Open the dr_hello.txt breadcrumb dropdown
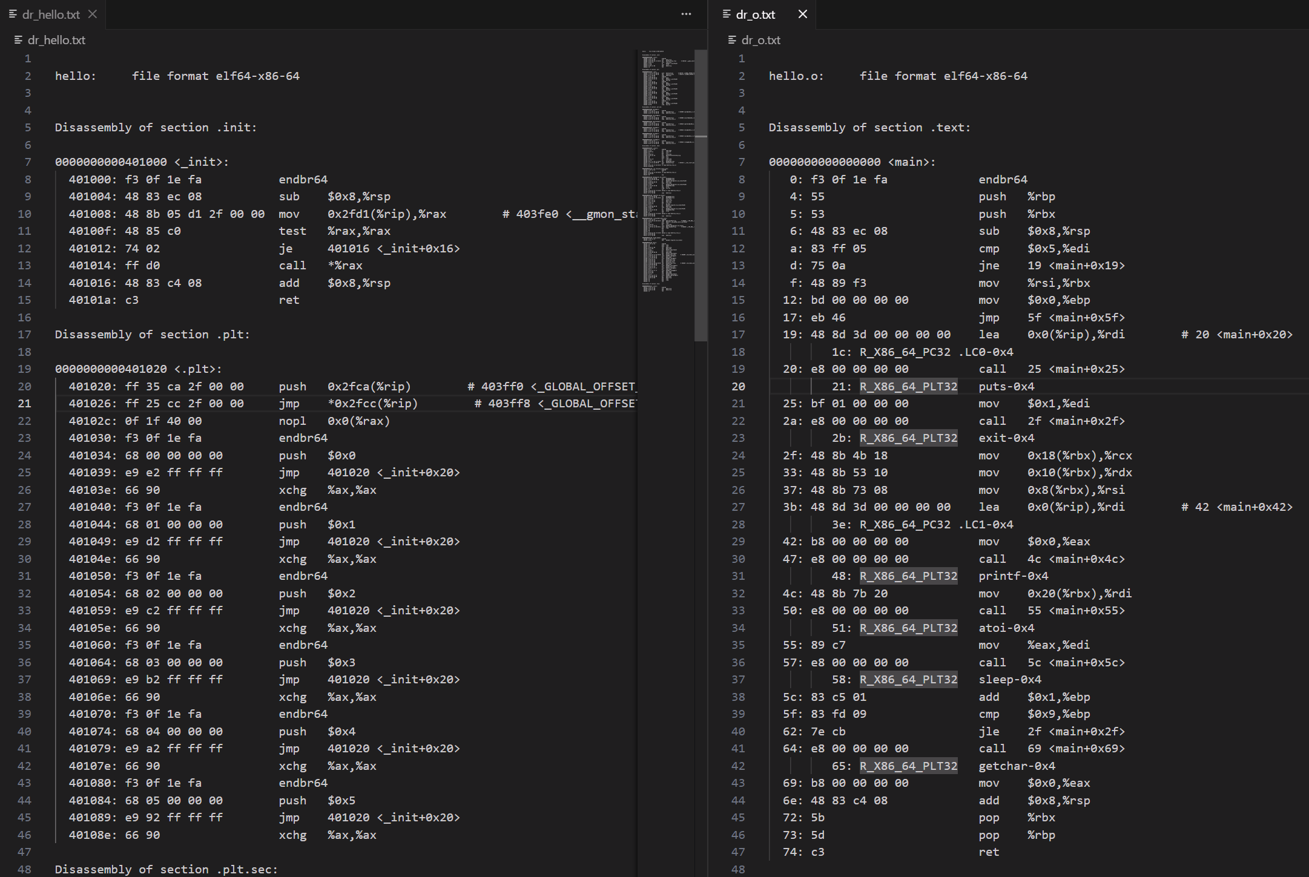 pos(56,40)
